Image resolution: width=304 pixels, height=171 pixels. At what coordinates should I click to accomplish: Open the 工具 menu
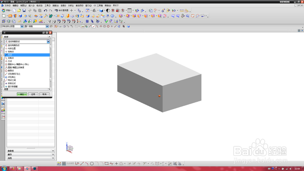point(47,5)
